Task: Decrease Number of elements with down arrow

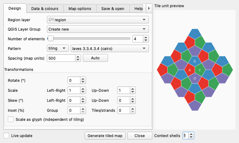Action: point(146,41)
